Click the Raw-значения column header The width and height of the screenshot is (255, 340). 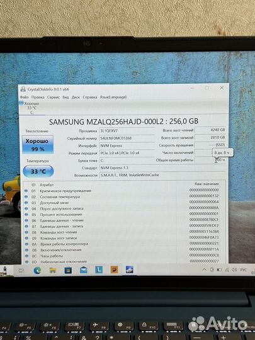coord(207,184)
